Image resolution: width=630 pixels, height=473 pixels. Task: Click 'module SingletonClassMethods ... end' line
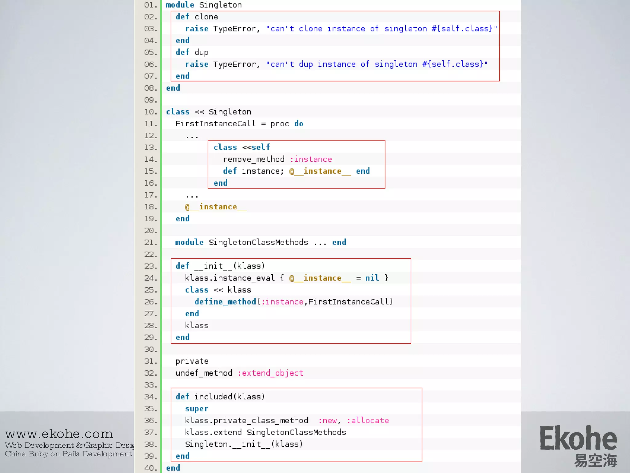coord(261,242)
